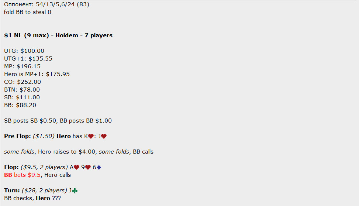Click the red 'BB bets $9.5' text
Image resolution: width=359 pixels, height=206 pixels.
pyautogui.click(x=22, y=175)
